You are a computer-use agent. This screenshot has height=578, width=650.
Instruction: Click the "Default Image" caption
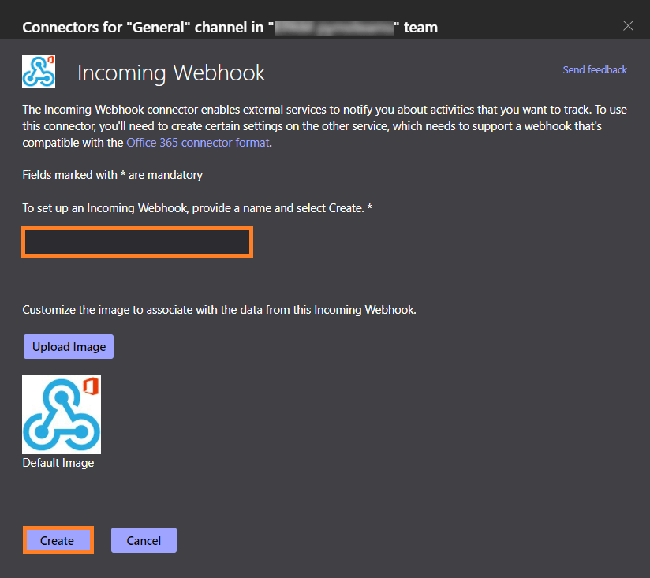pyautogui.click(x=58, y=463)
